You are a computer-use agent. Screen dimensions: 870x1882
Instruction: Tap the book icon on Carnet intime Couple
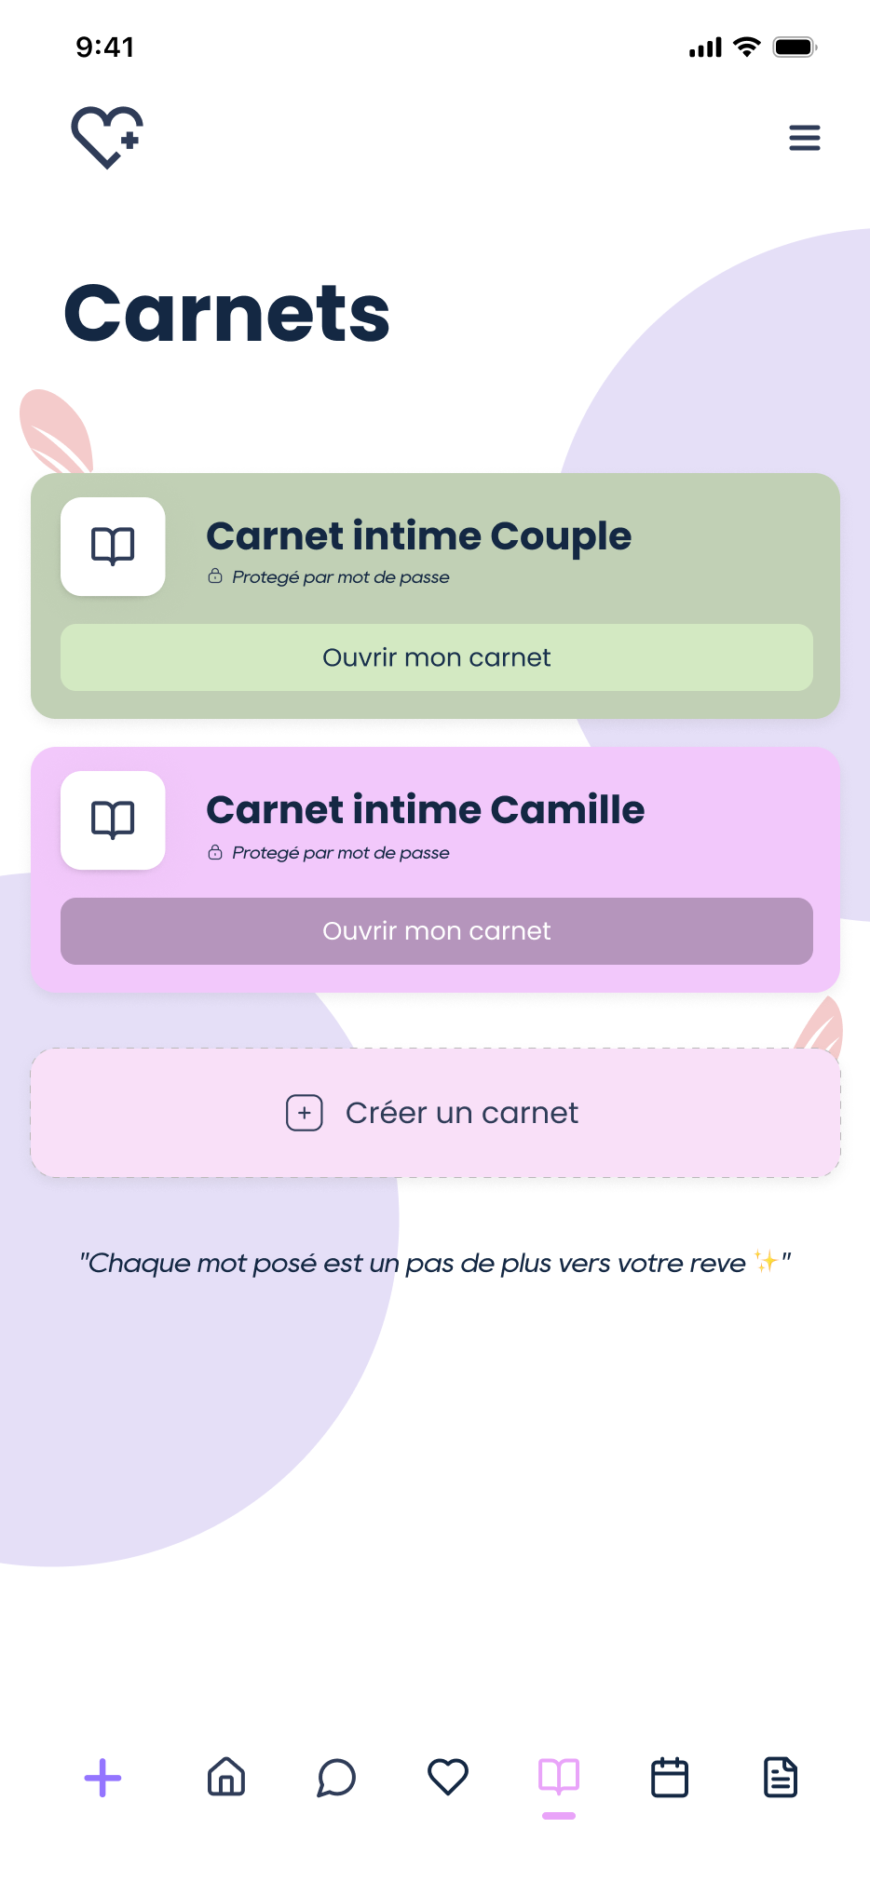click(x=113, y=547)
